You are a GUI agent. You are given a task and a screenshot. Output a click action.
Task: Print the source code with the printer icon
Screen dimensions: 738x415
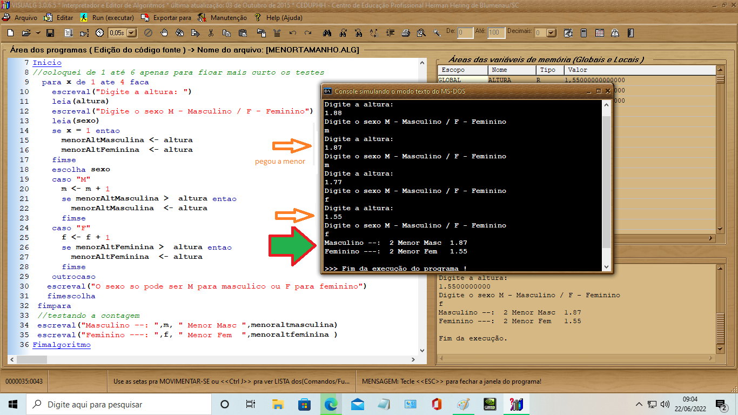405,33
